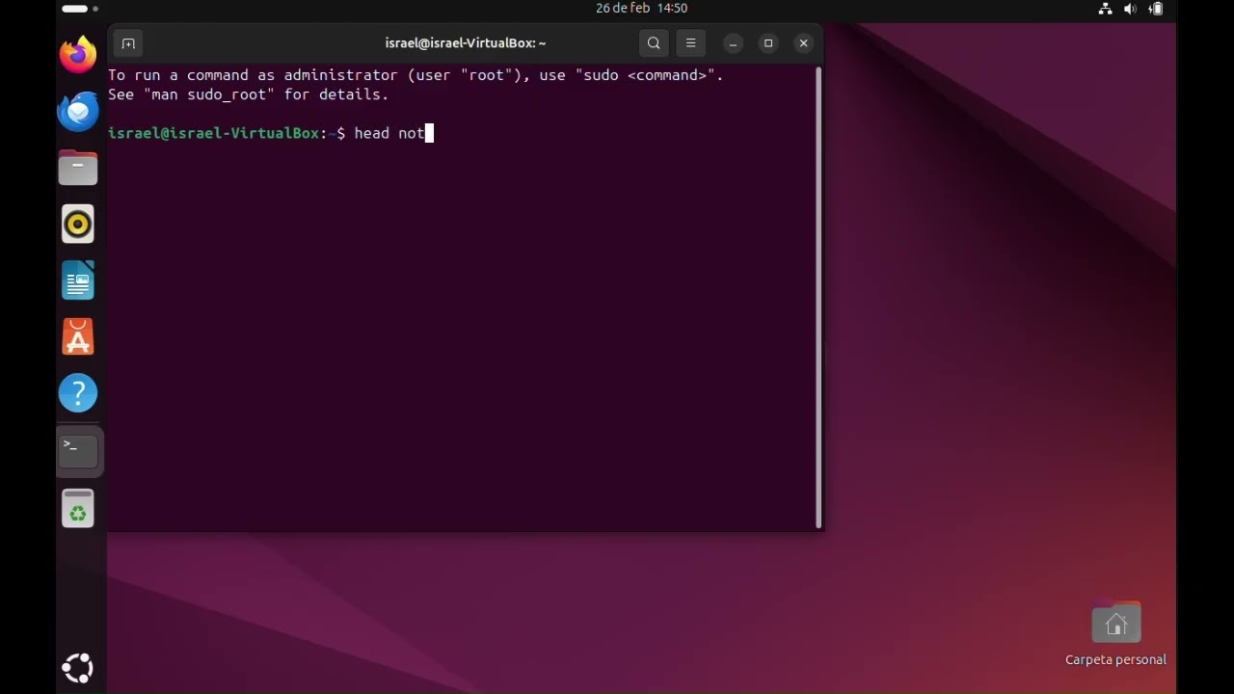Image resolution: width=1234 pixels, height=694 pixels.
Task: Click the text "See "man sudo_root" for details."
Action: click(x=249, y=94)
